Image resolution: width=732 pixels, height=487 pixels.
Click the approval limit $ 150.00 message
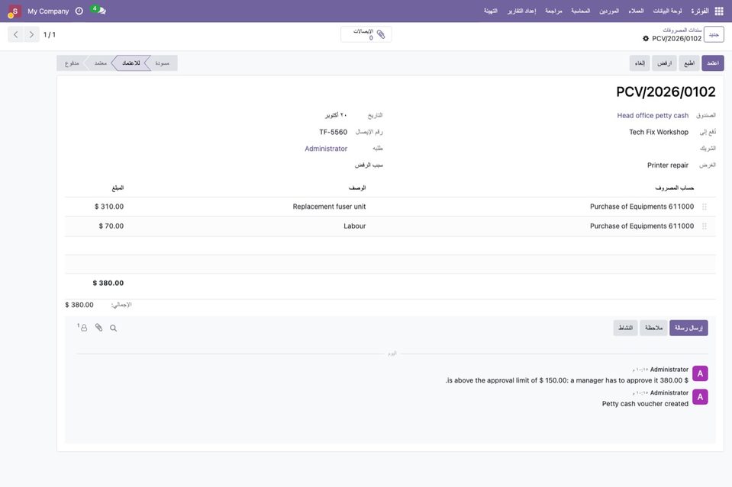(x=566, y=380)
